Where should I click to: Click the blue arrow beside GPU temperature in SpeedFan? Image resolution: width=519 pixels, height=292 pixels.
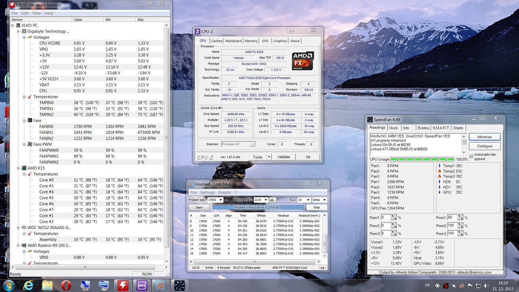tap(439, 192)
